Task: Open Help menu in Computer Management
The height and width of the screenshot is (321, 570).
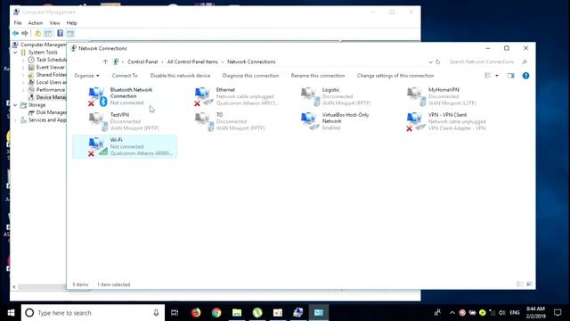Action: coord(71,23)
